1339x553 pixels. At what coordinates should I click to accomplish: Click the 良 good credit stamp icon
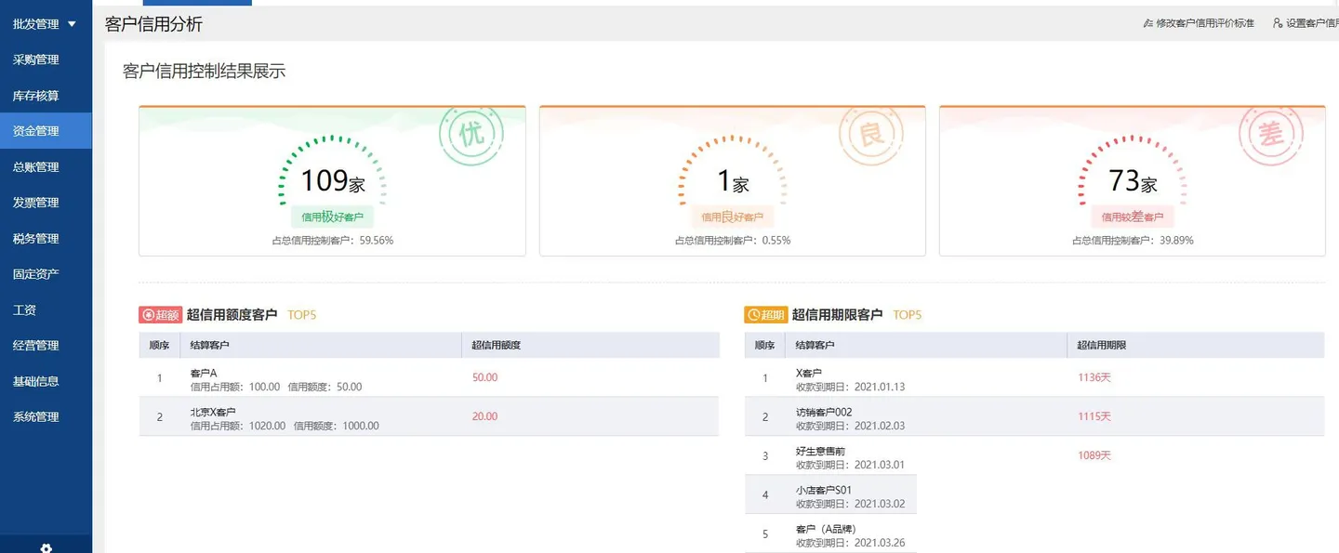(871, 136)
